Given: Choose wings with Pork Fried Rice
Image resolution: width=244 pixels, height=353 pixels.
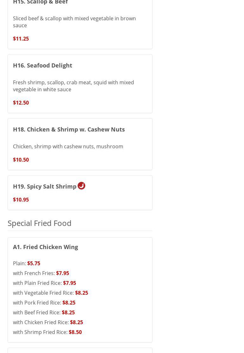Looking at the screenshot, I should [44, 303].
